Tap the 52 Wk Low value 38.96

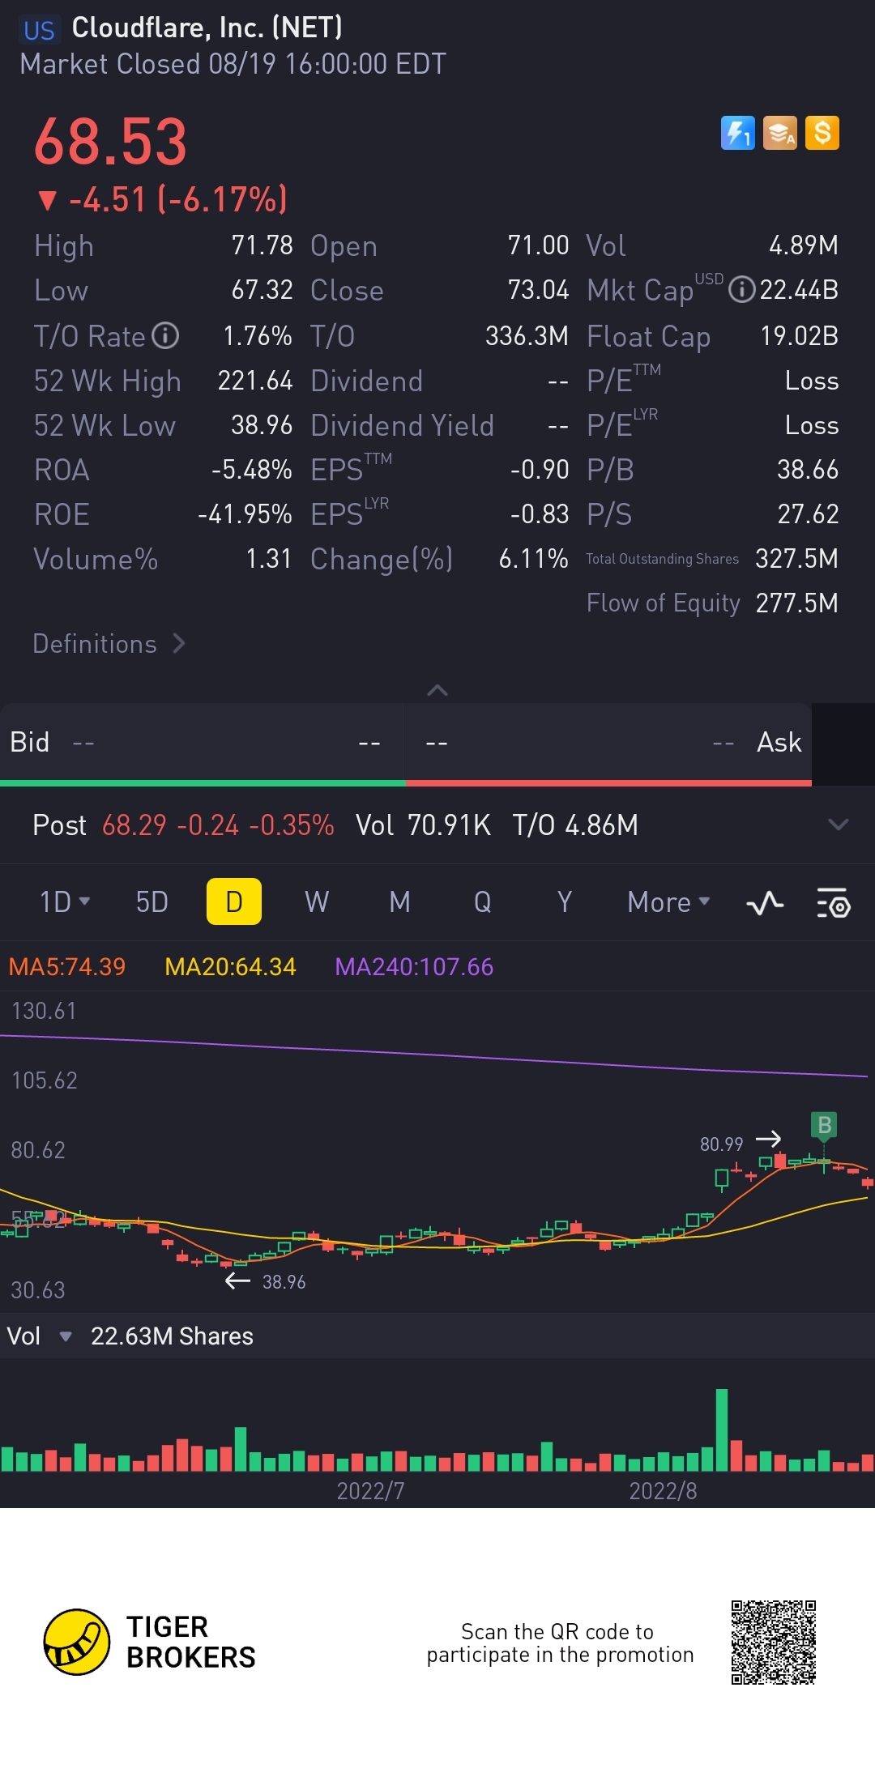click(262, 424)
